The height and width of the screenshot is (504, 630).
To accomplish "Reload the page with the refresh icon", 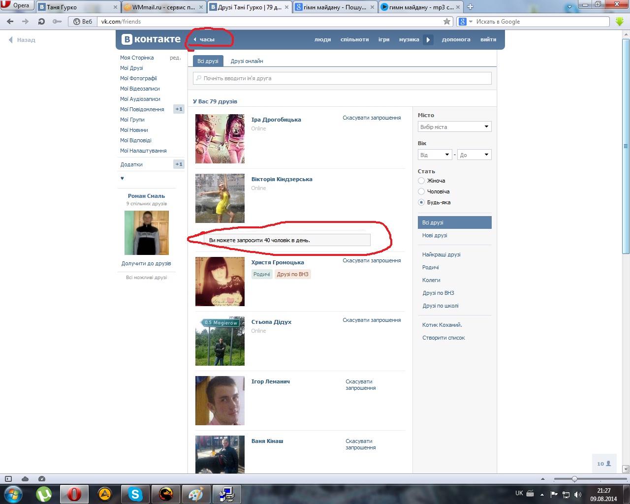I will 41,22.
